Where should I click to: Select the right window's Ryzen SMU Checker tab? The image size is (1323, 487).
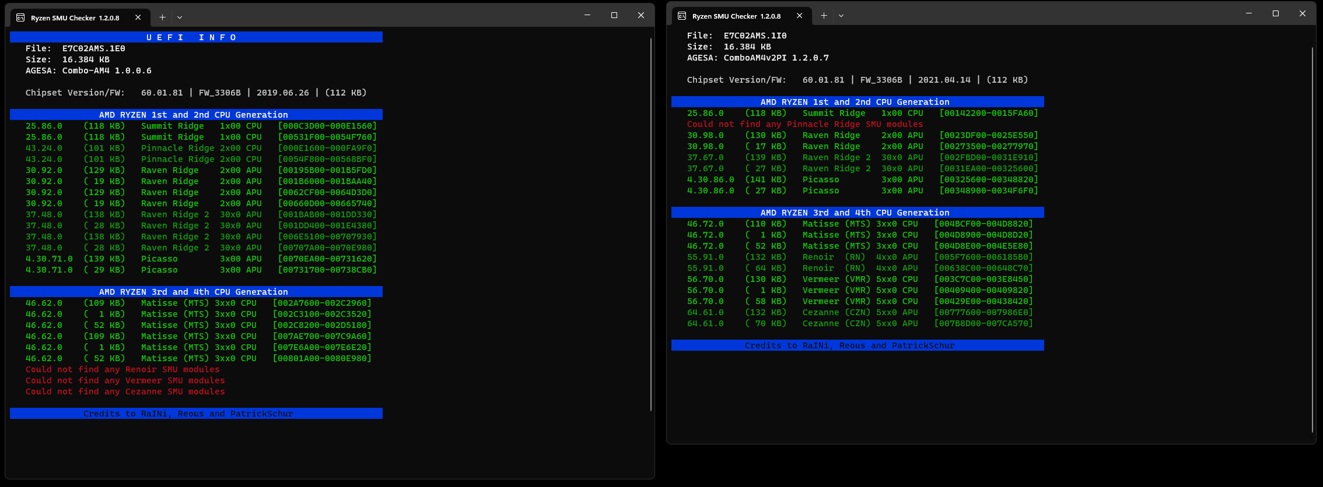coord(741,16)
